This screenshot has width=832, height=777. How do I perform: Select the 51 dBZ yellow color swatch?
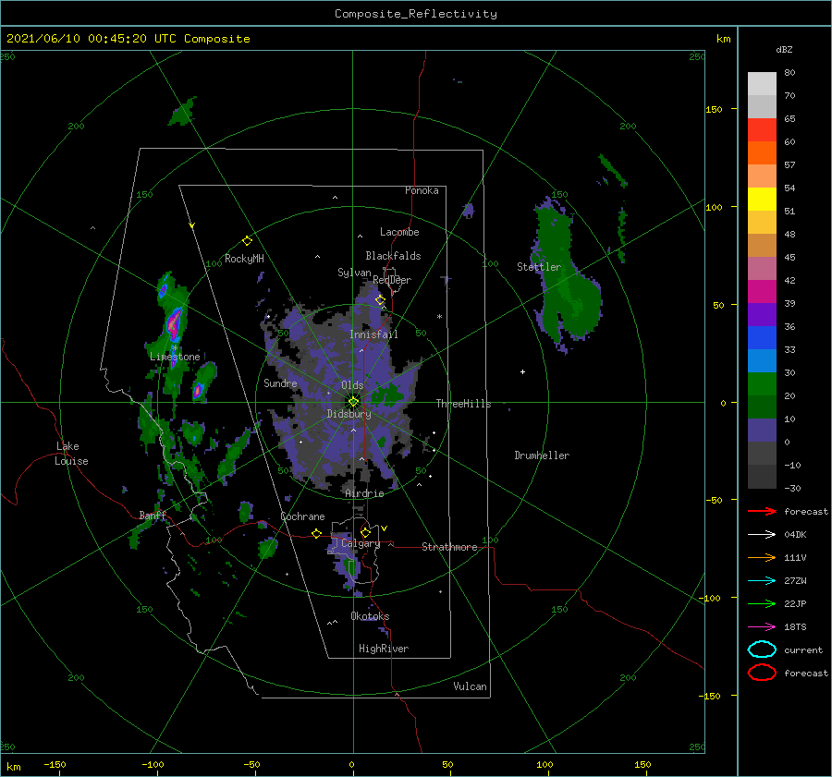tap(762, 199)
